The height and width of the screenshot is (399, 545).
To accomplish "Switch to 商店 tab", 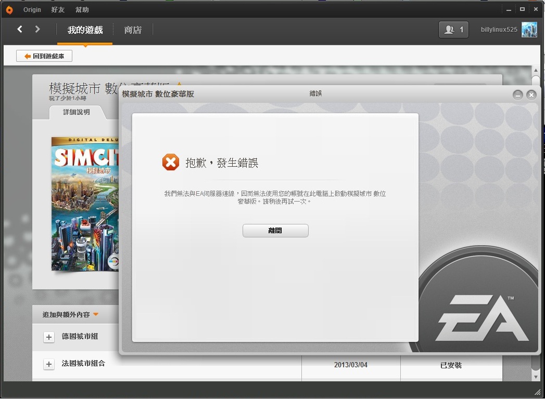I will [x=133, y=30].
